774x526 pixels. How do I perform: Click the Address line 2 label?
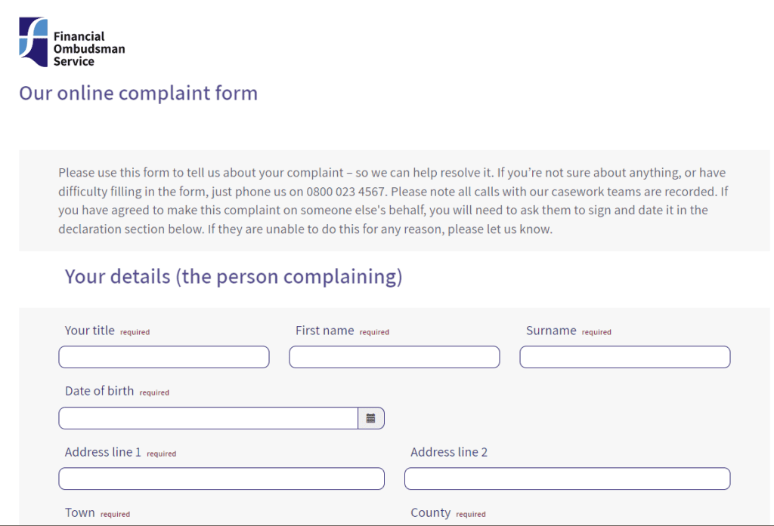tap(447, 451)
